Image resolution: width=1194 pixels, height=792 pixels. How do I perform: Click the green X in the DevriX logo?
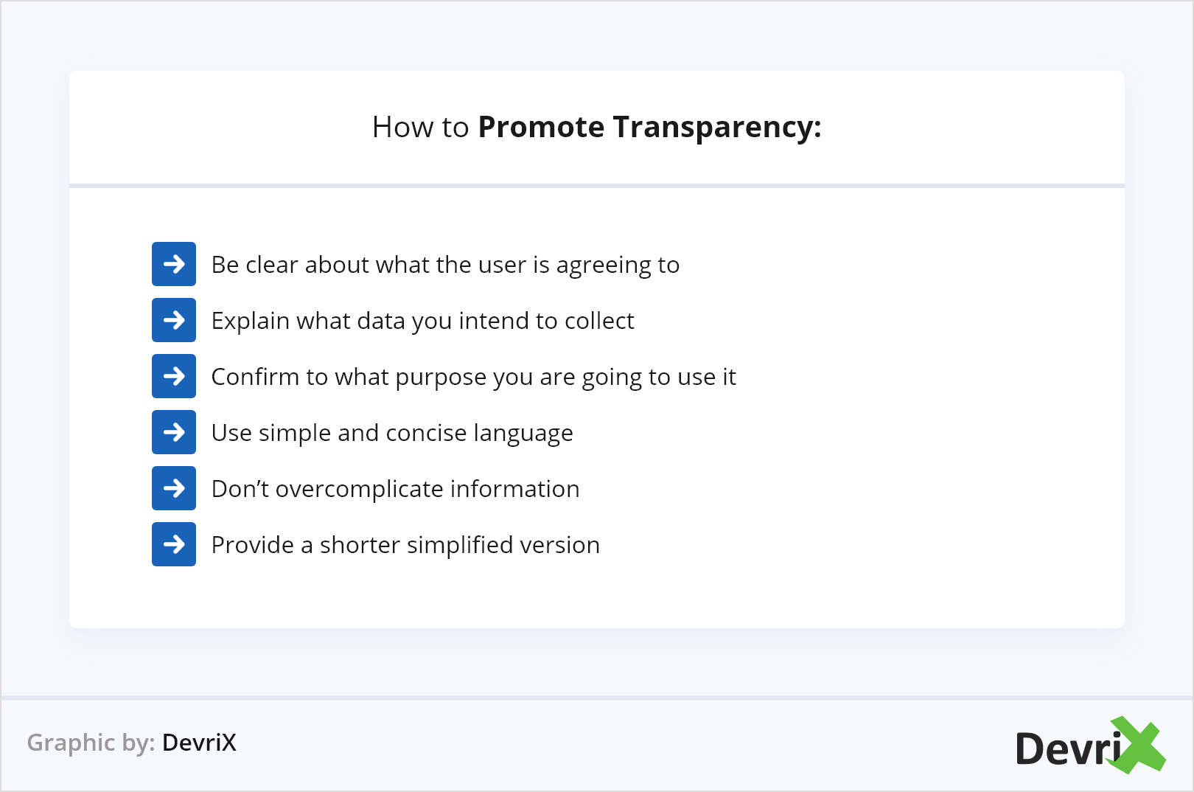pyautogui.click(x=1138, y=745)
